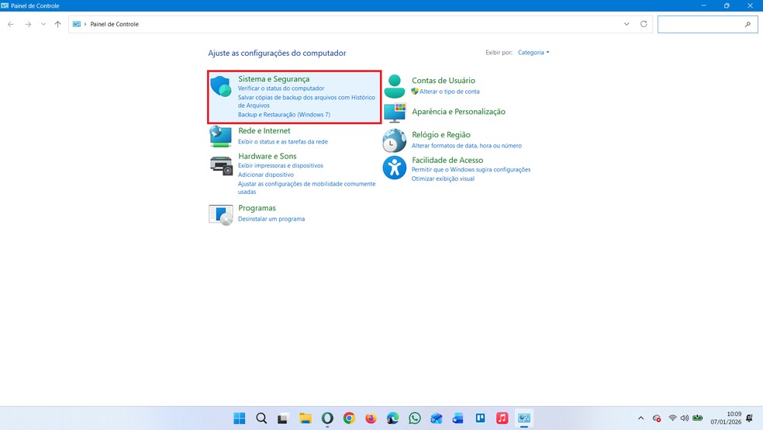
Task: Click Exibir o status e as tarefas da rede
Action: click(283, 142)
